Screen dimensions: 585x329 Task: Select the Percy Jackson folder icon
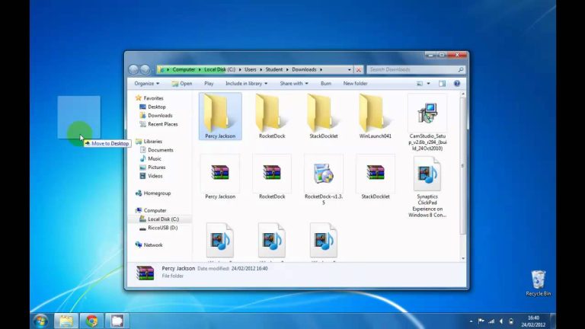click(x=220, y=113)
